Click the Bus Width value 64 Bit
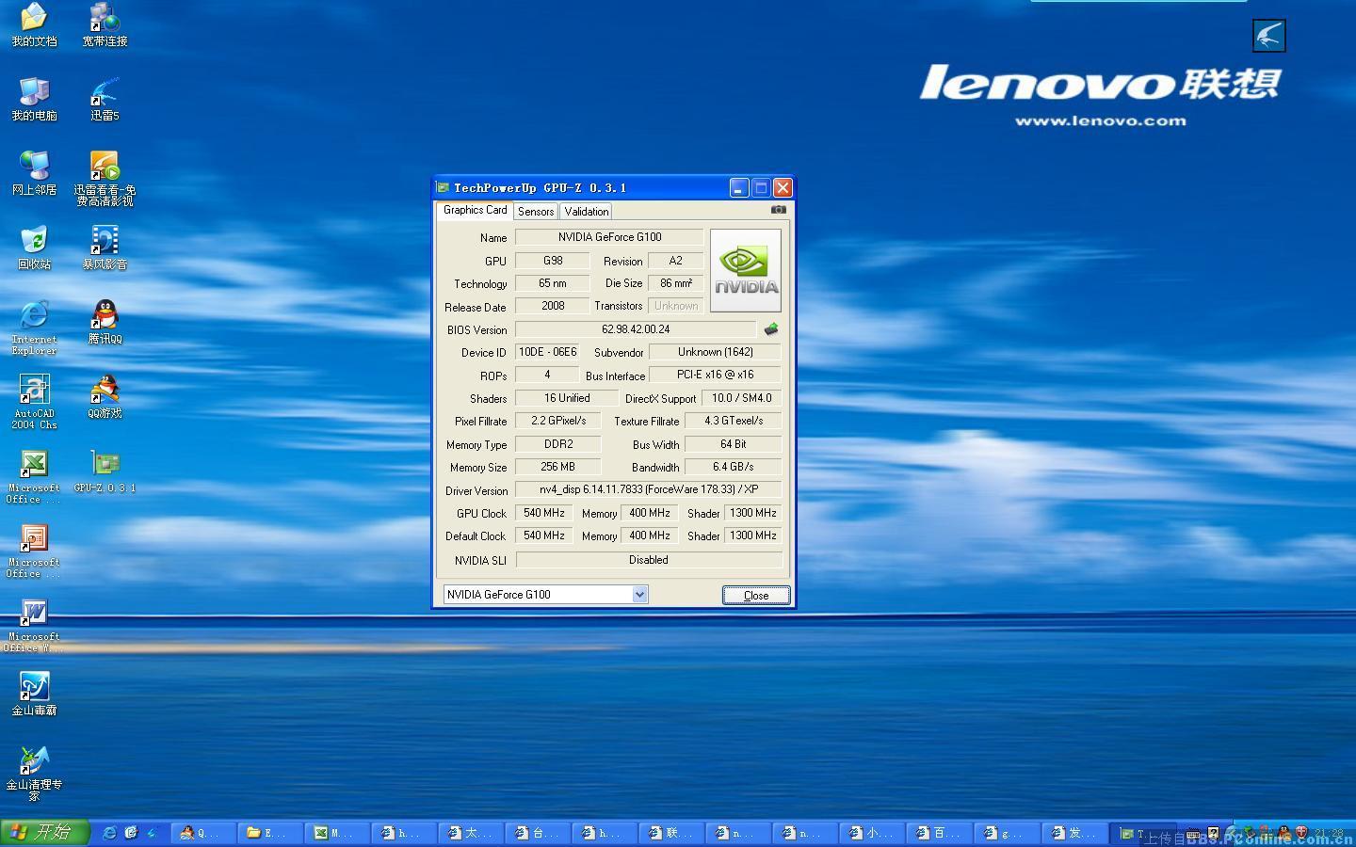The height and width of the screenshot is (847, 1356). point(734,444)
